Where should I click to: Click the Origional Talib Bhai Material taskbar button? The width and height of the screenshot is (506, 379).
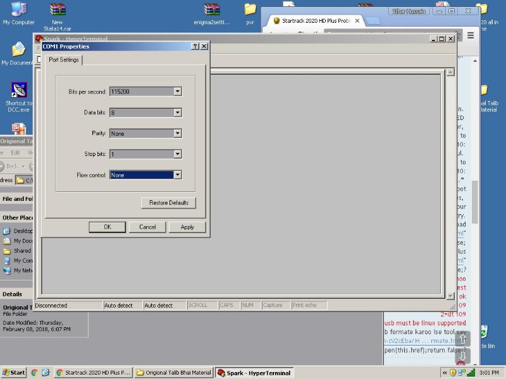tap(174, 373)
